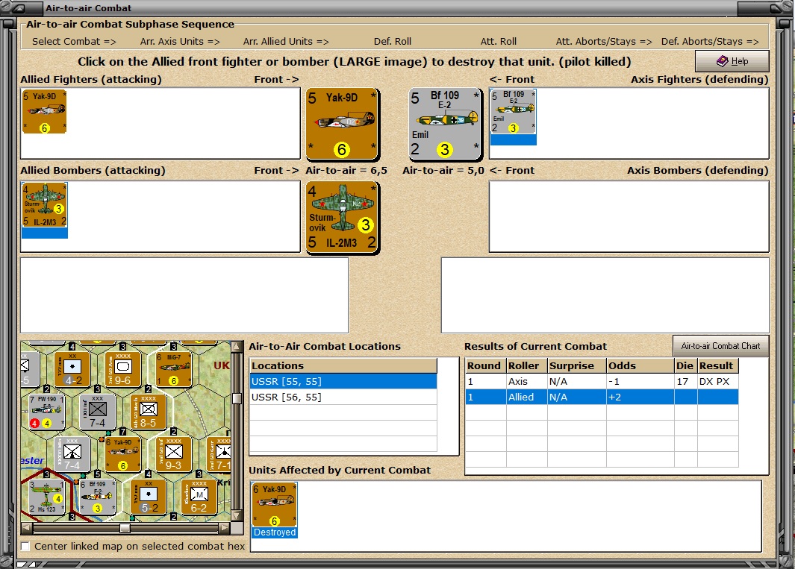Click the Def. Roll subphase label
The image size is (795, 569).
tap(393, 42)
